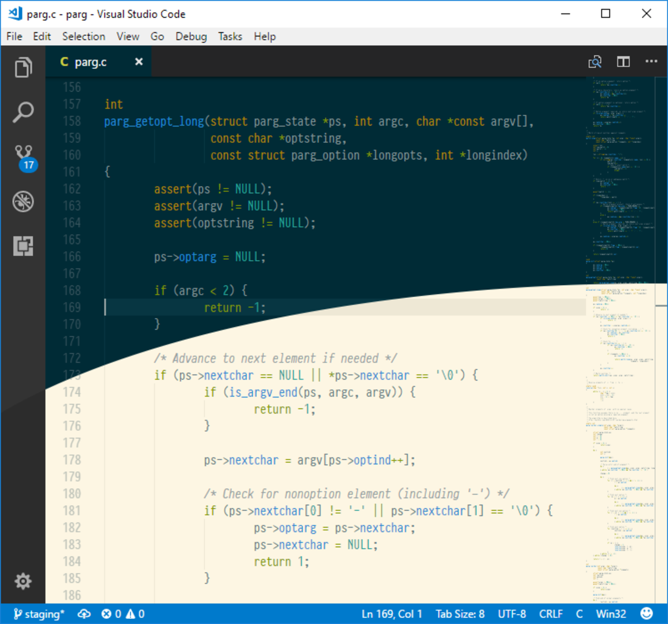Screen dimensions: 668x624
Task: Change indentation via Tab Size: 8
Action: 460,614
